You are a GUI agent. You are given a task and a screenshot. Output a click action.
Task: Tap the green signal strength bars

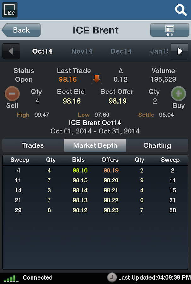click(x=11, y=278)
